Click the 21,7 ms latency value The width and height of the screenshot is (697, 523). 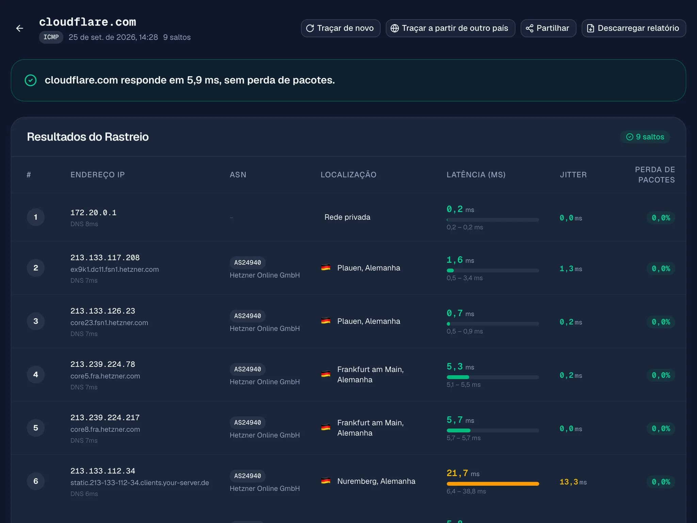463,473
